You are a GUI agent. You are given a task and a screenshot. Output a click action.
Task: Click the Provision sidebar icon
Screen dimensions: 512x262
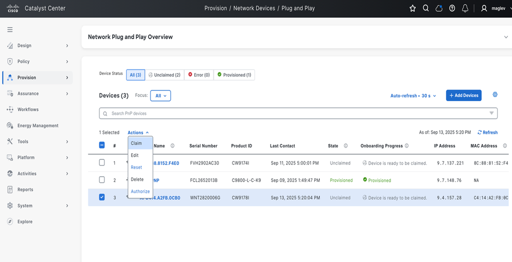(10, 78)
